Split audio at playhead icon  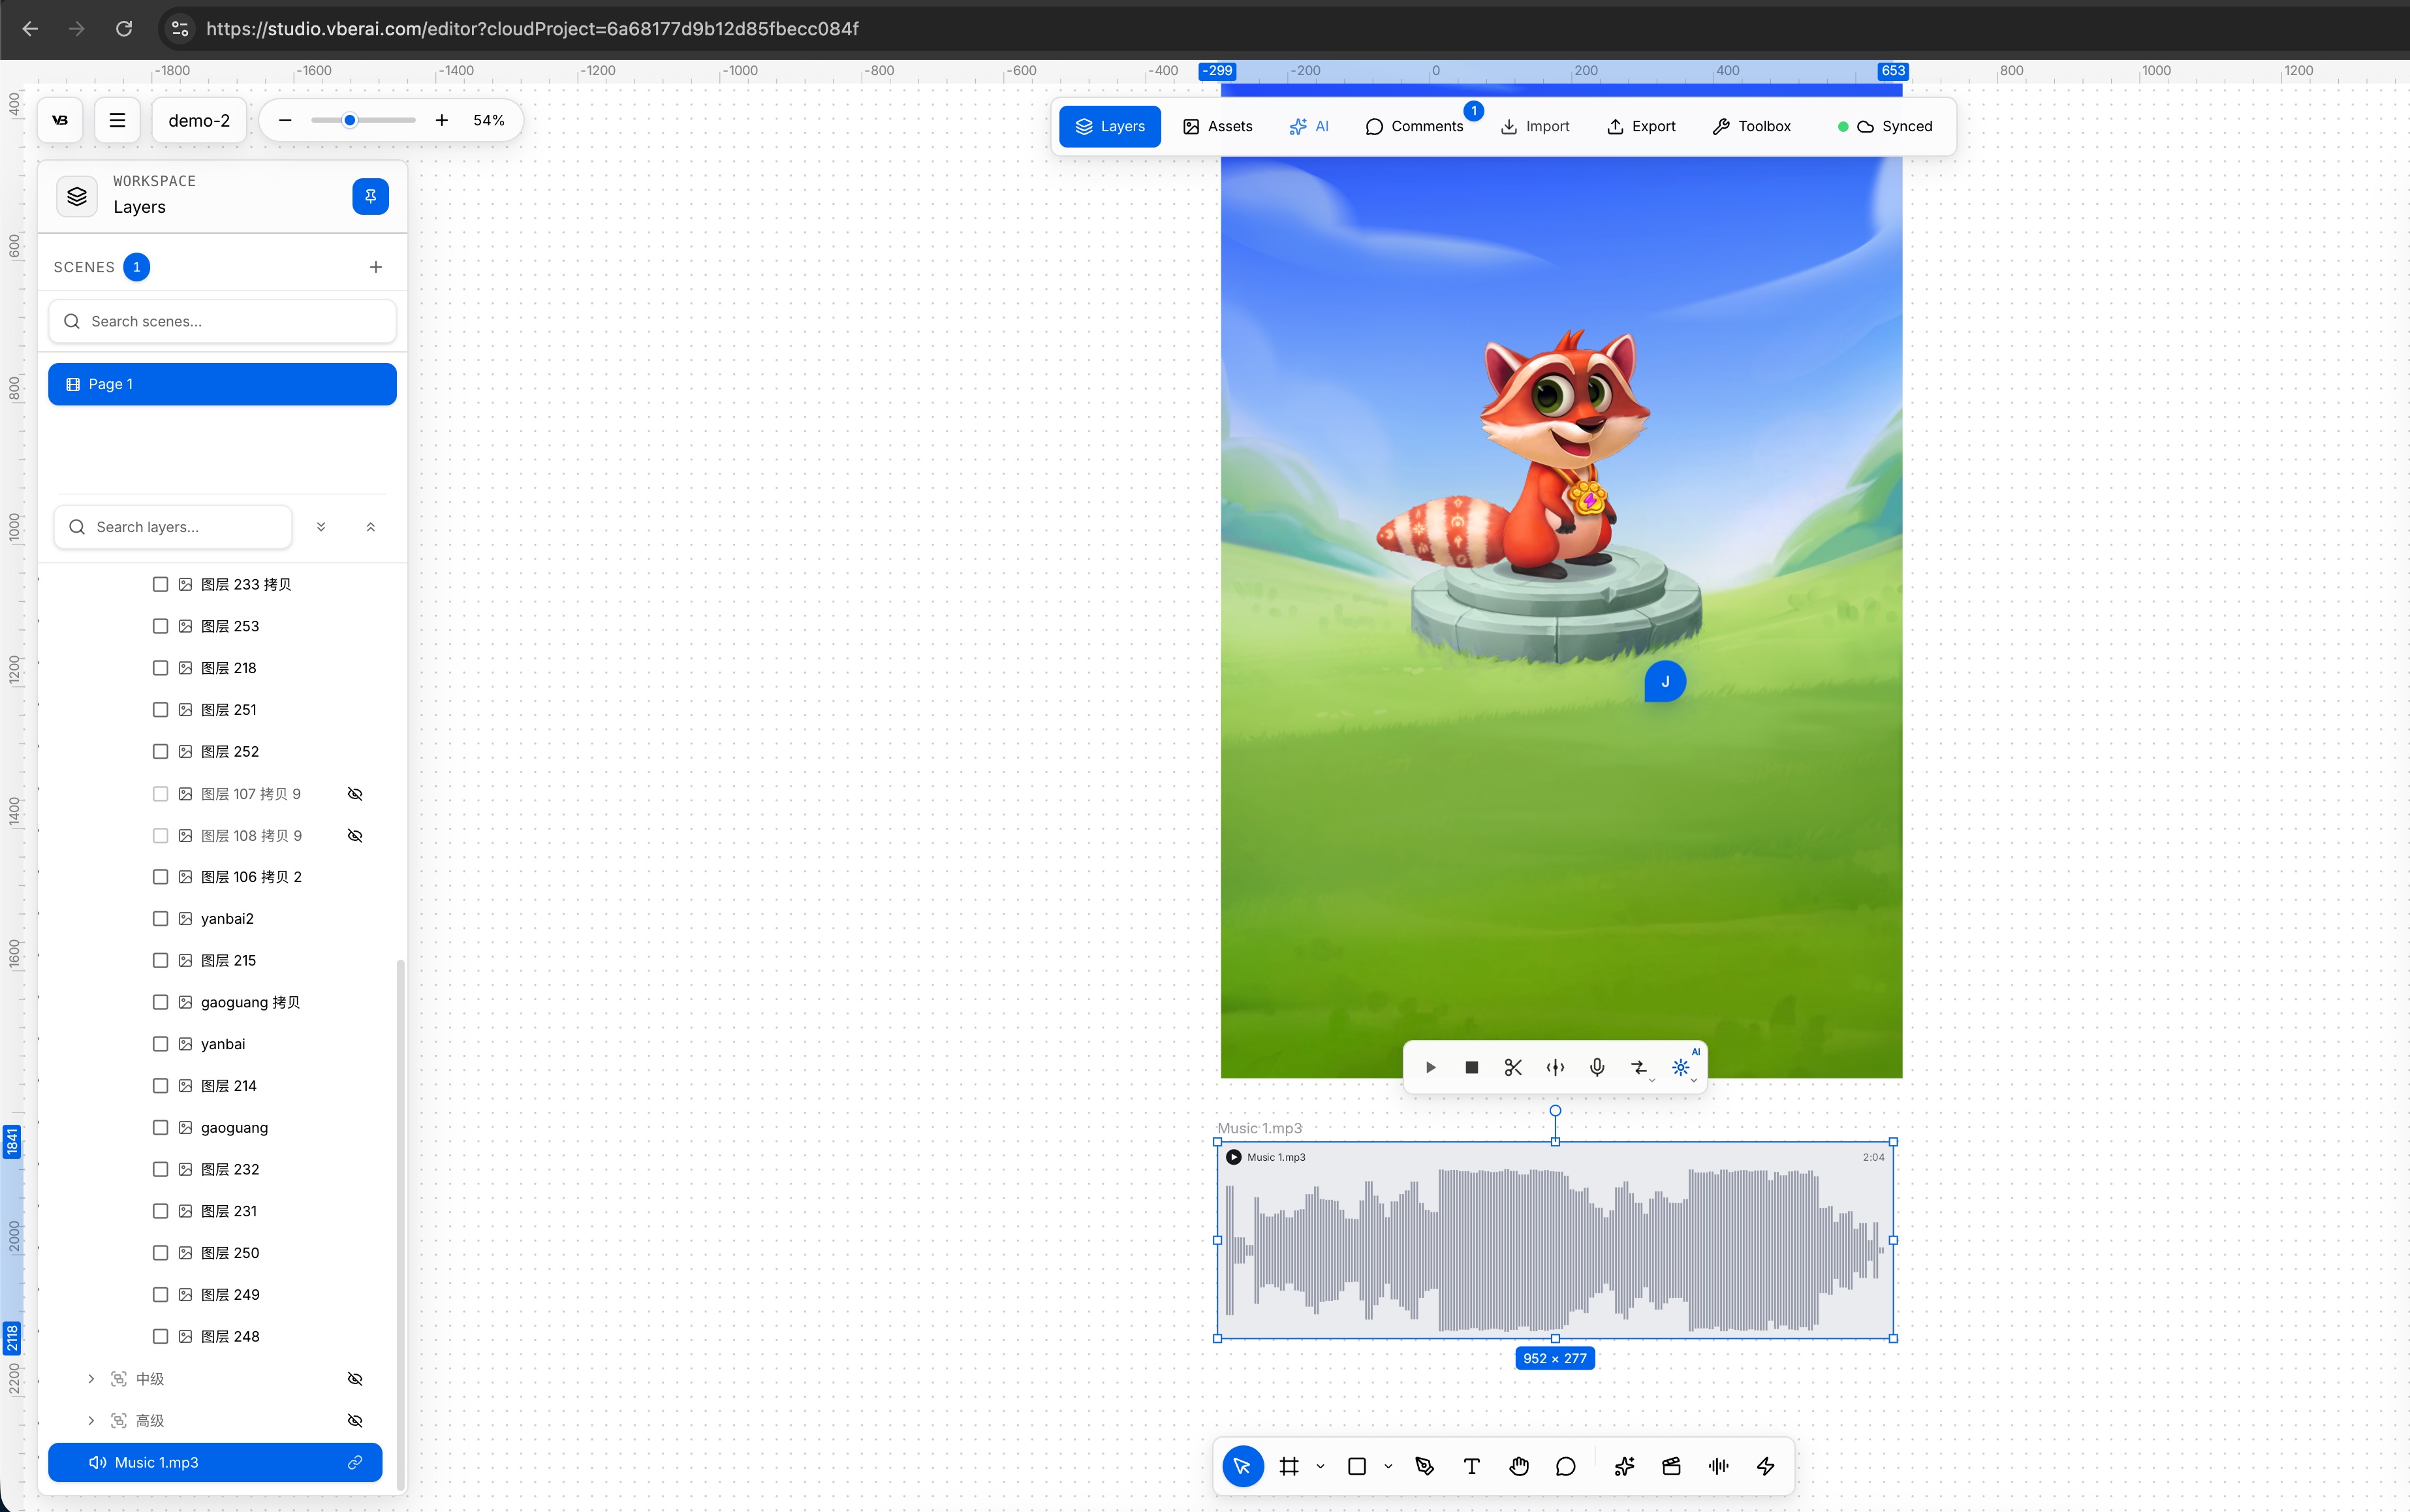coord(1556,1067)
